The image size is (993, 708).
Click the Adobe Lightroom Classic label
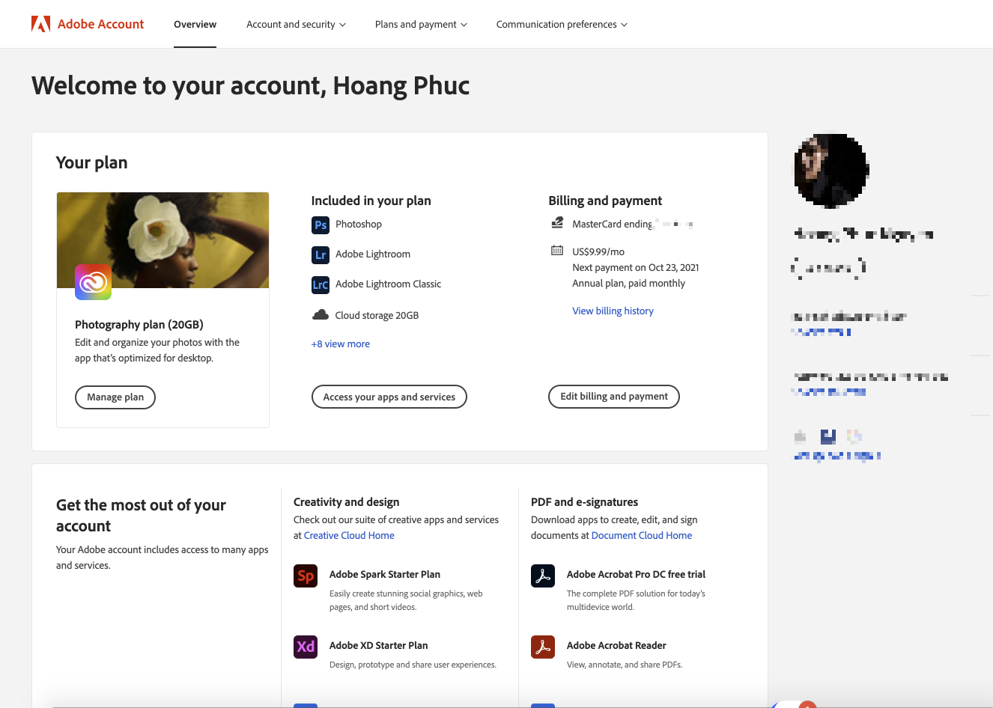click(x=388, y=284)
